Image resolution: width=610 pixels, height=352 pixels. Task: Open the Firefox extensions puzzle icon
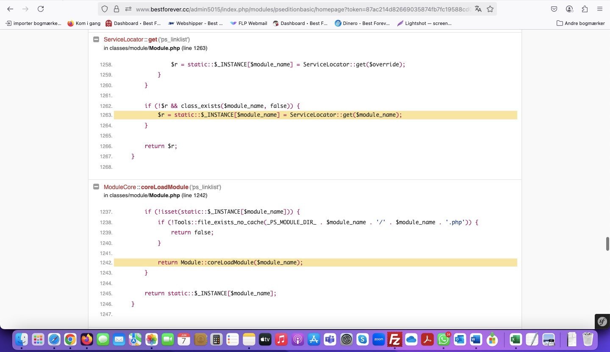585,9
